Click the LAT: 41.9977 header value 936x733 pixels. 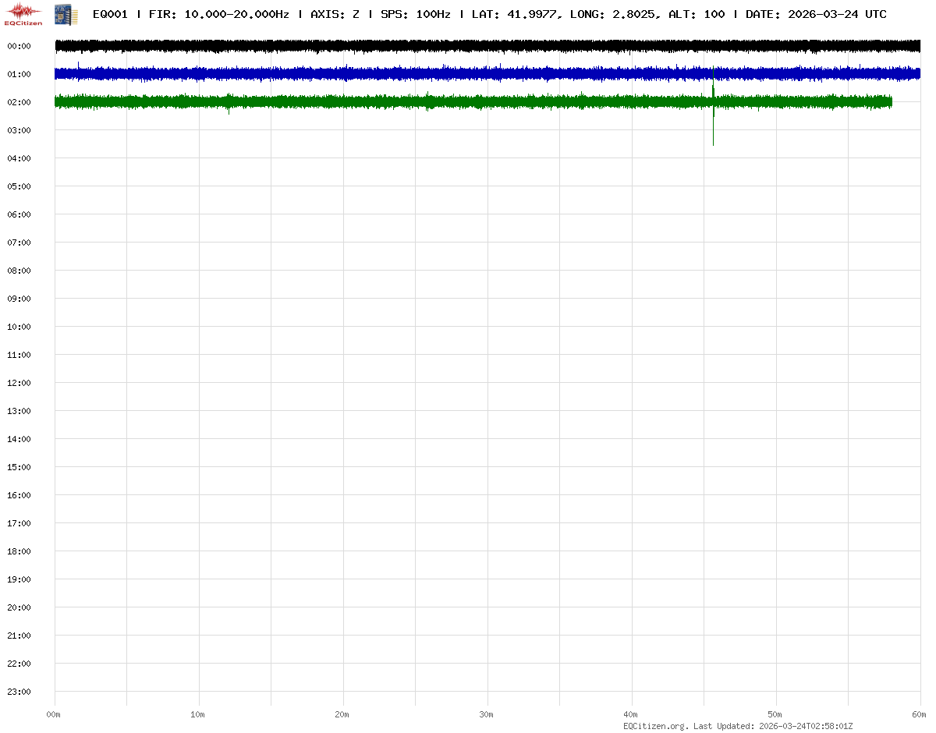pos(515,14)
